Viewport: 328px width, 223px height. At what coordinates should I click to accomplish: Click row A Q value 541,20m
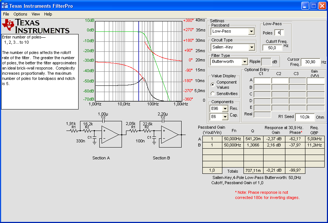[253, 139]
